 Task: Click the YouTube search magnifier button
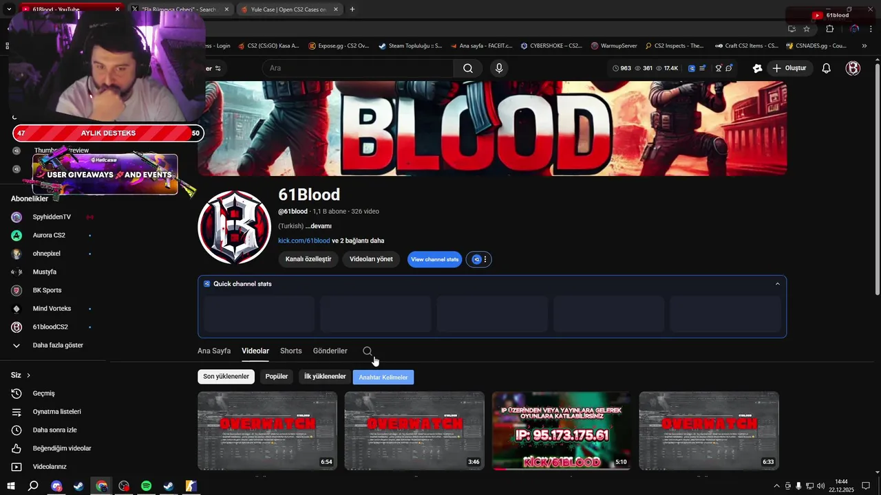[x=468, y=68]
